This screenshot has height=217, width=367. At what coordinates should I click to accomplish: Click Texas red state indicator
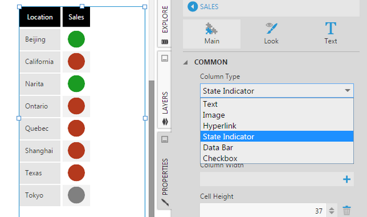(76, 173)
